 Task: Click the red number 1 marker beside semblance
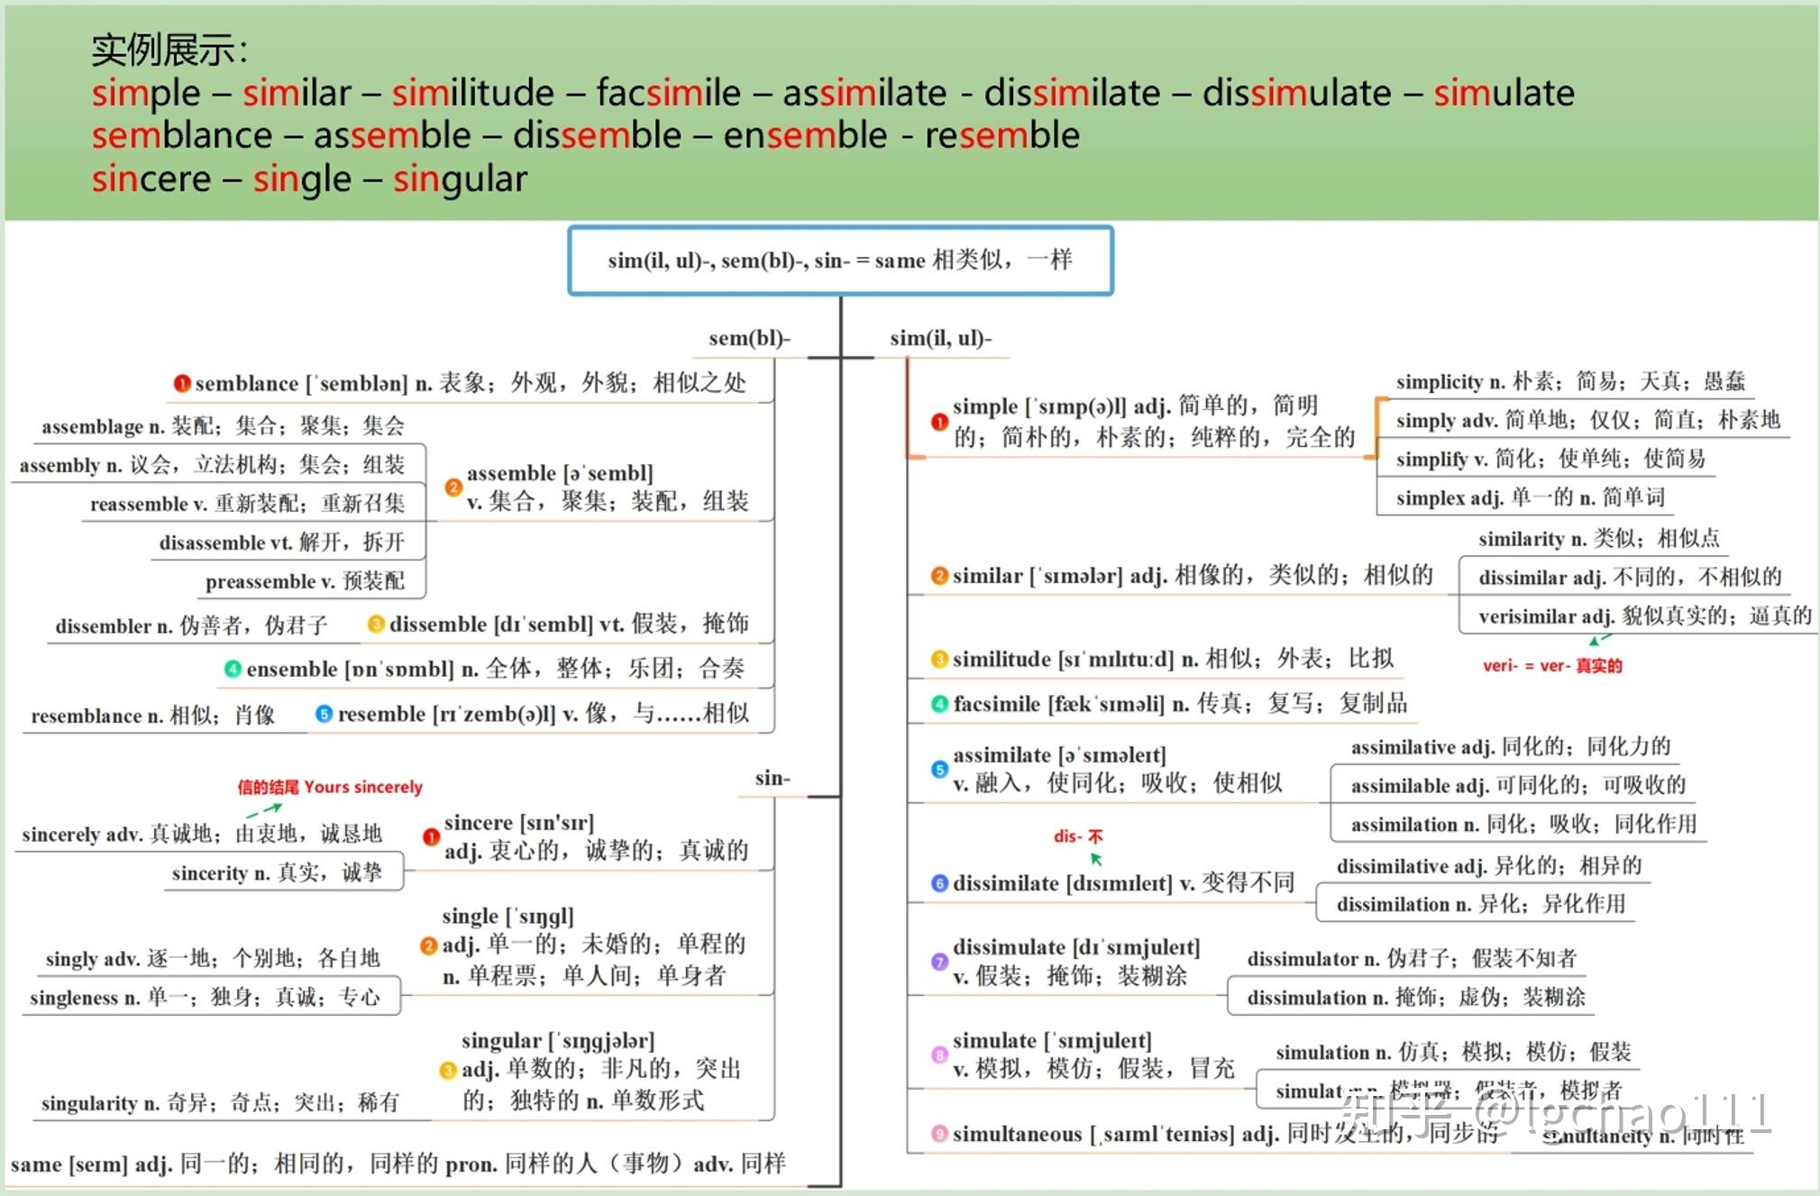point(182,384)
